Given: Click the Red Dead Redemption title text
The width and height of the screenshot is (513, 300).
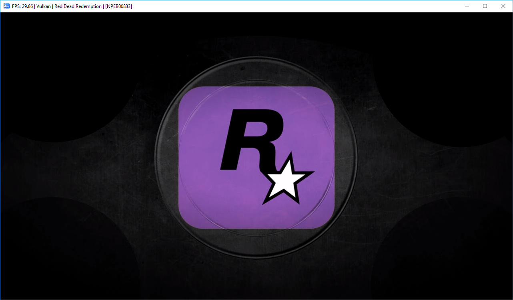Looking at the screenshot, I should click(x=78, y=6).
